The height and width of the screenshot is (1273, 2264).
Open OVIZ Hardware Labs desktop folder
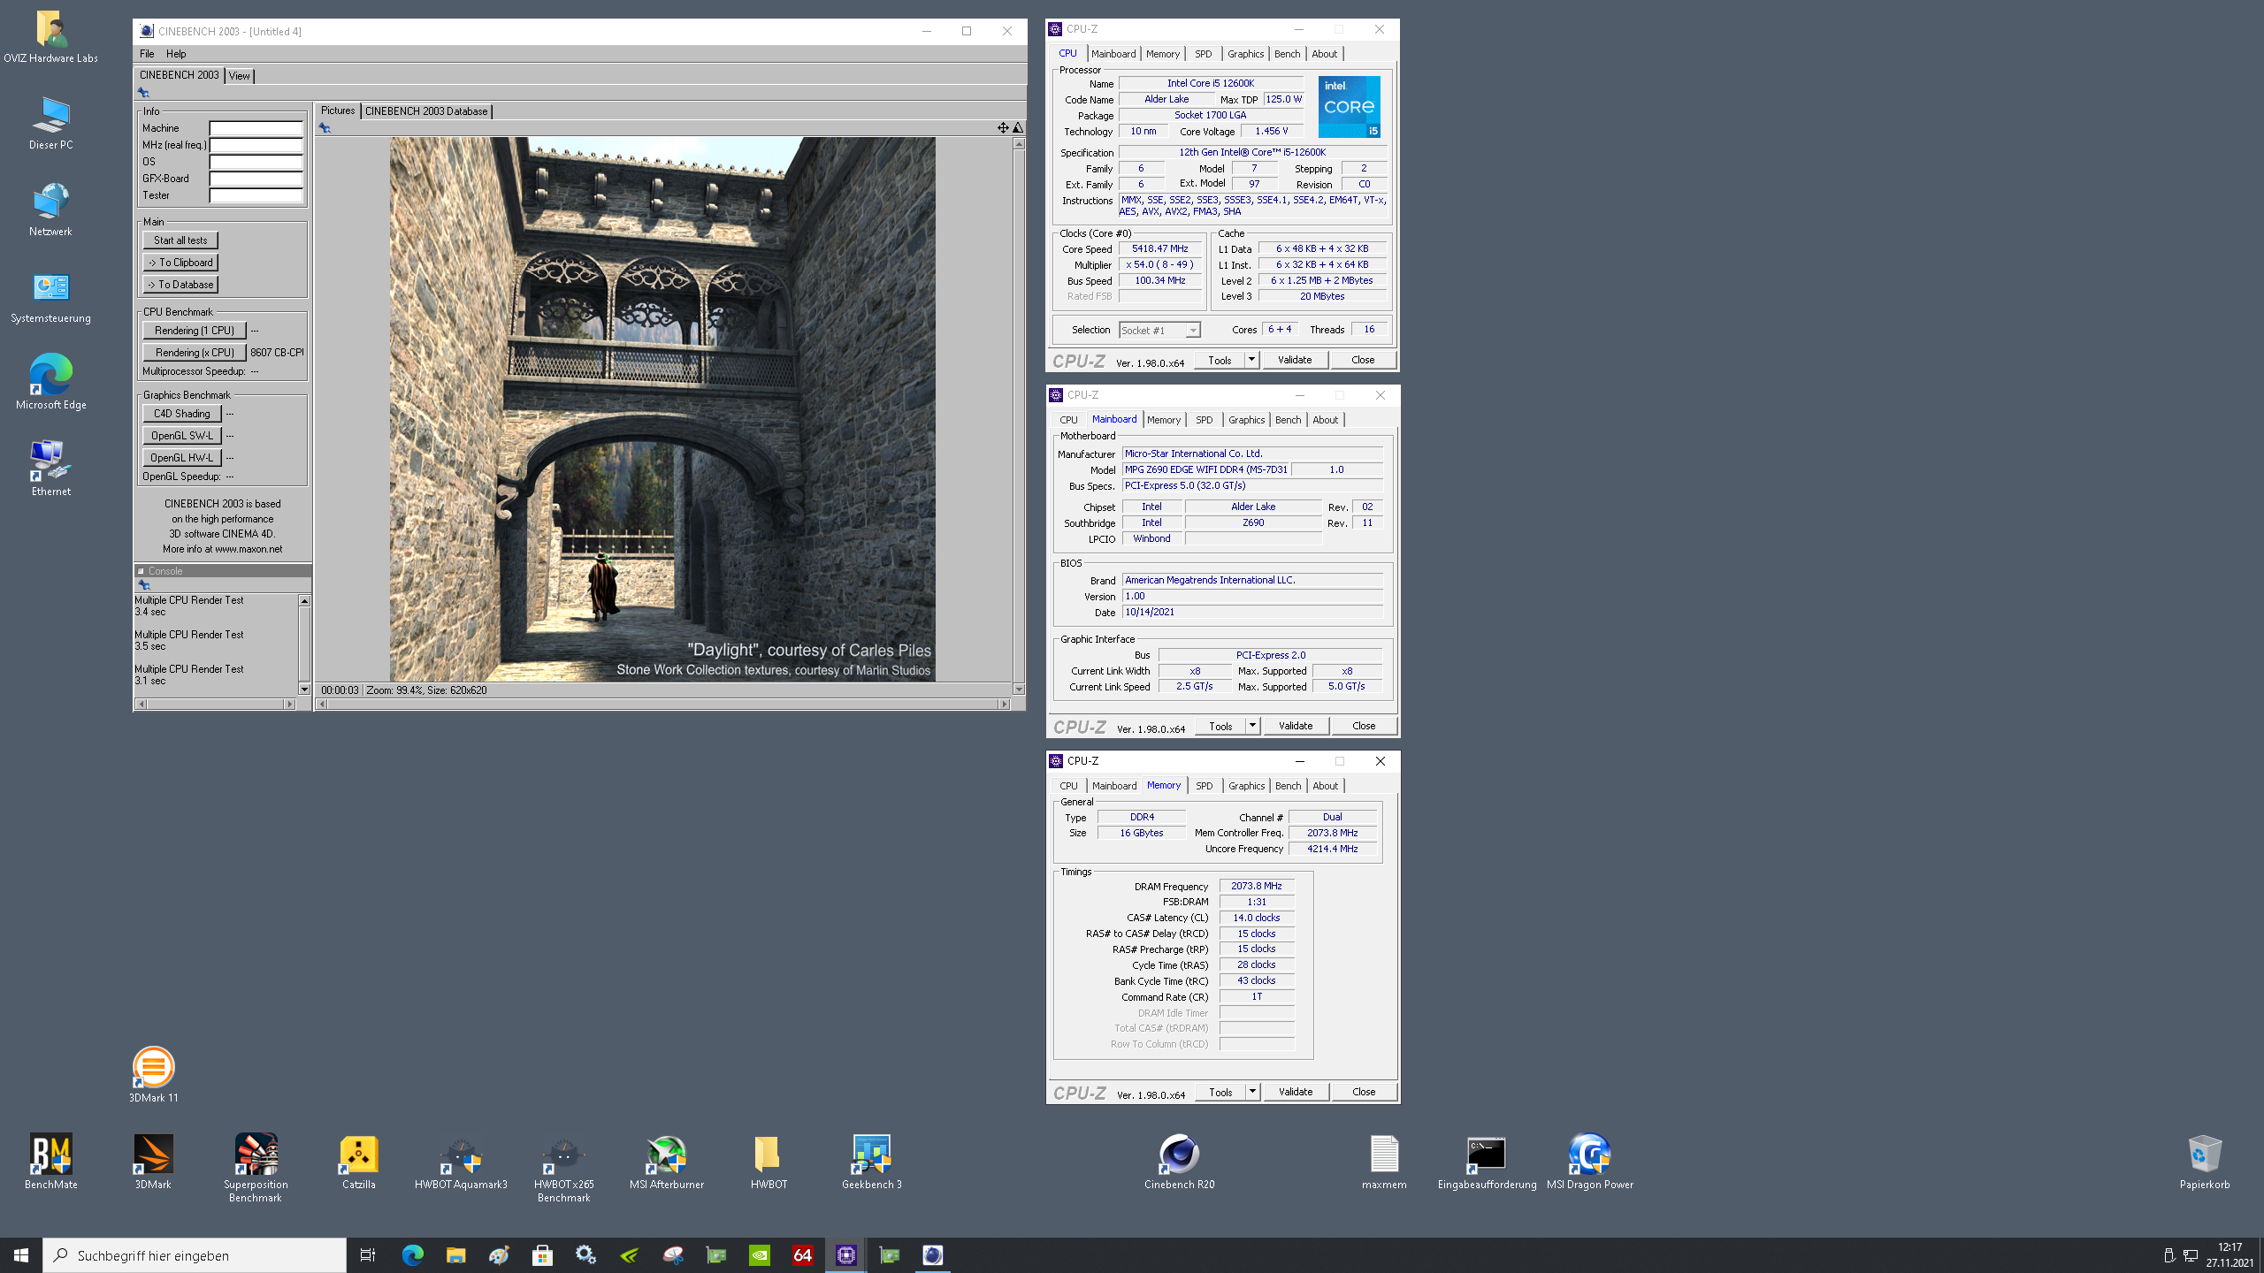(x=50, y=36)
